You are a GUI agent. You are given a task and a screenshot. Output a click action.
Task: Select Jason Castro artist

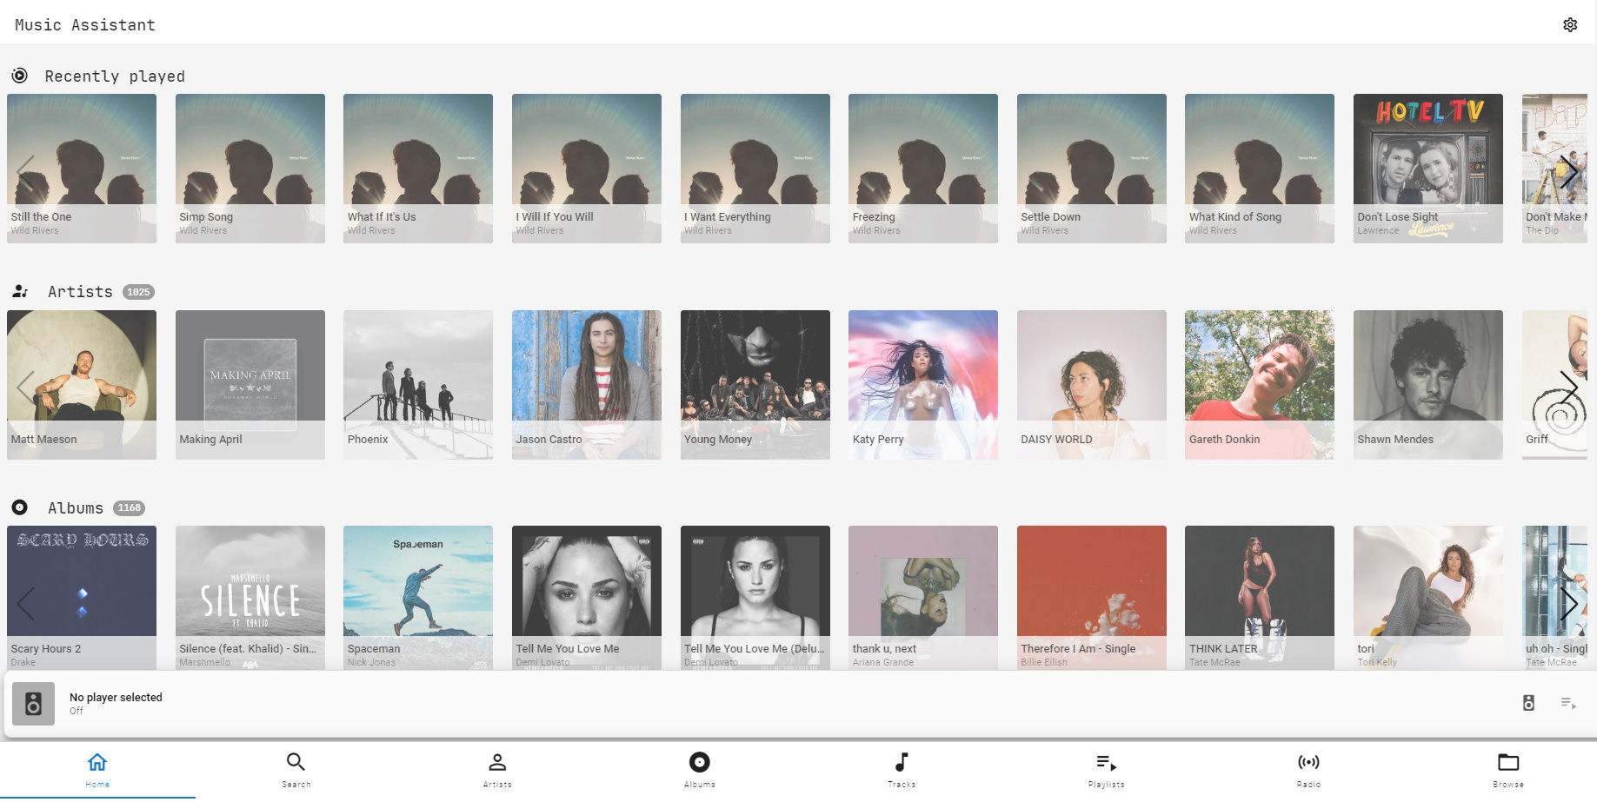pyautogui.click(x=587, y=385)
